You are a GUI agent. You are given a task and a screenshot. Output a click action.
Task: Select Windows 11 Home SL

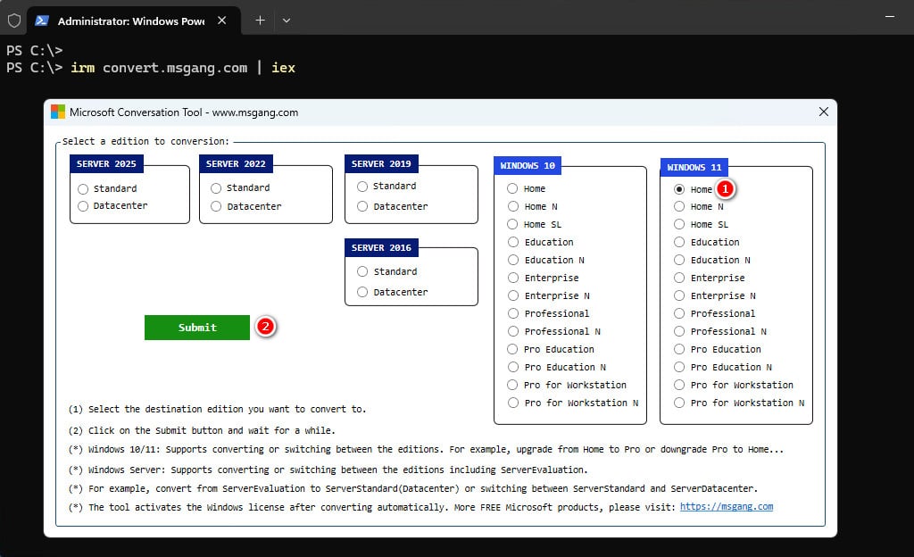click(701, 224)
